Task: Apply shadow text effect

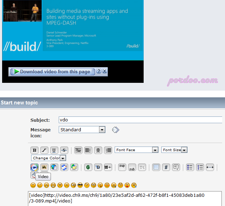Action: (98, 167)
